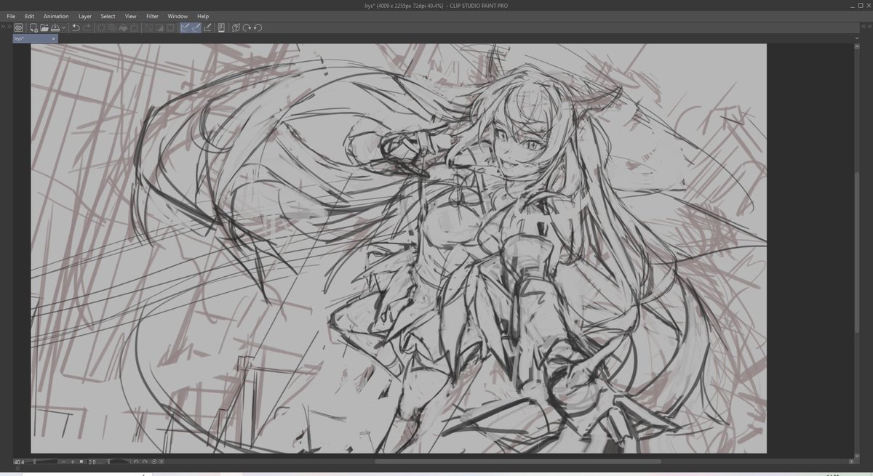The image size is (873, 476).
Task: Collapse status bar controls arrow
Action: point(162,461)
